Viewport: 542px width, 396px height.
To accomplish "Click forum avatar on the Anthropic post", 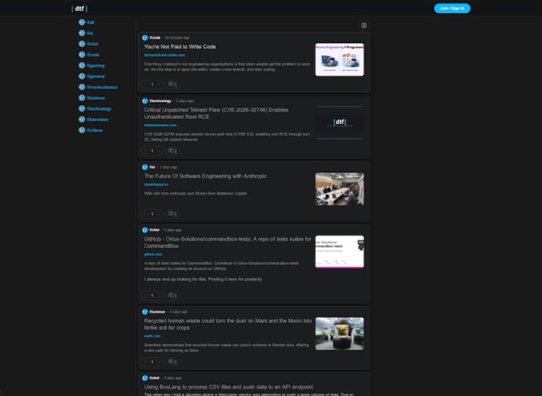I will click(x=145, y=167).
